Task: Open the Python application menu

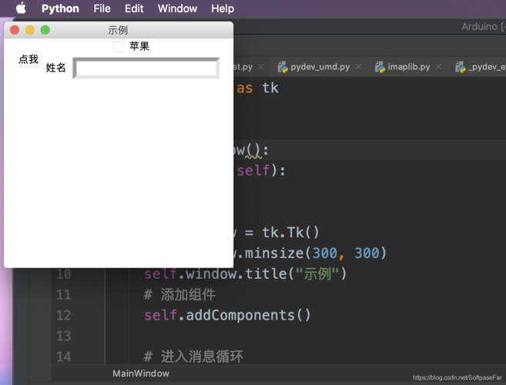Action: (60, 8)
